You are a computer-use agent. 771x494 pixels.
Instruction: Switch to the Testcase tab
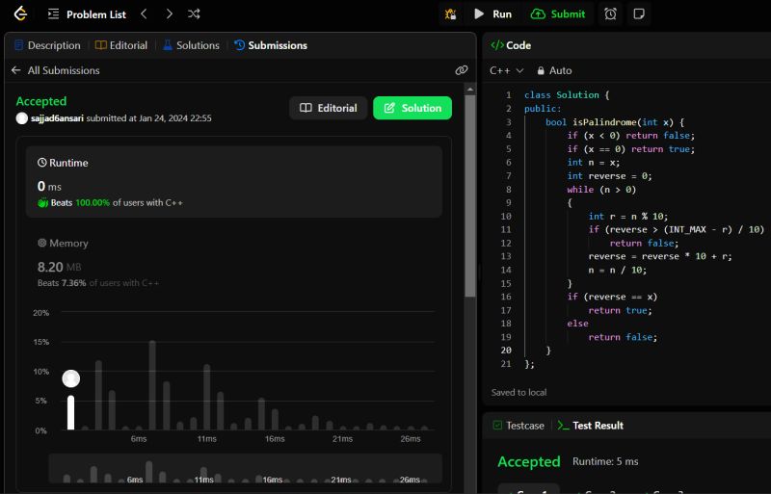coord(518,426)
